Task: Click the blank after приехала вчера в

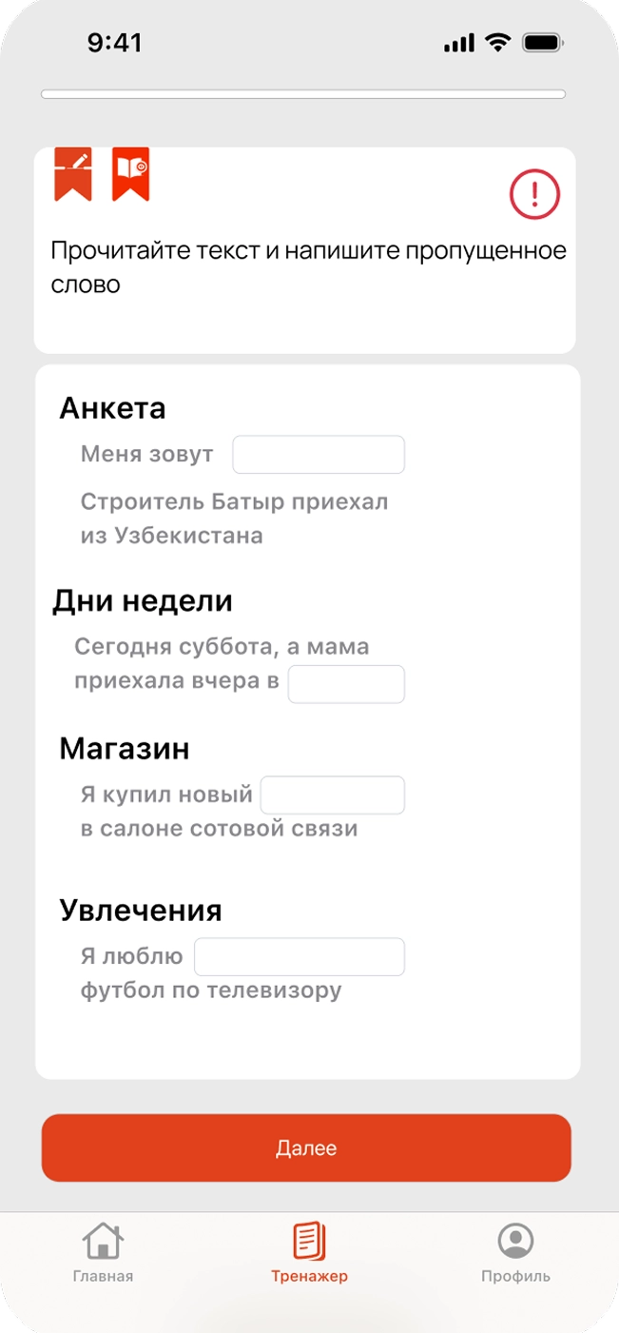Action: coord(346,683)
